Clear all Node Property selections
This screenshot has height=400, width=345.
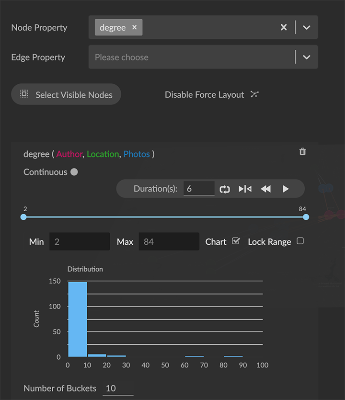point(284,27)
